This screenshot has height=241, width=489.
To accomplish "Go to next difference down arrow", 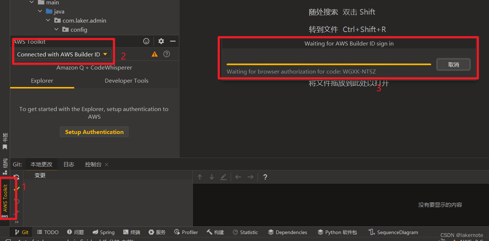I will 211,177.
